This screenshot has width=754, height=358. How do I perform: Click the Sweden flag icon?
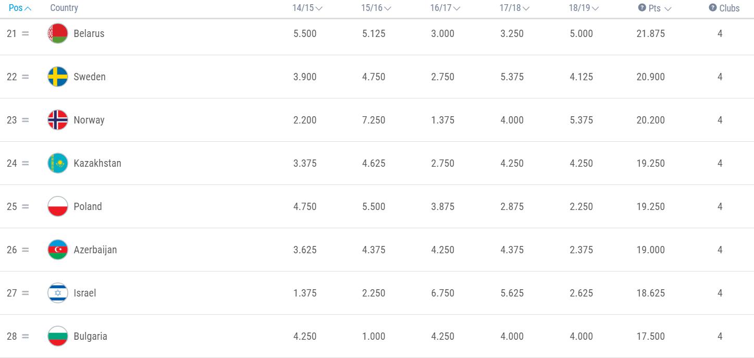58,77
